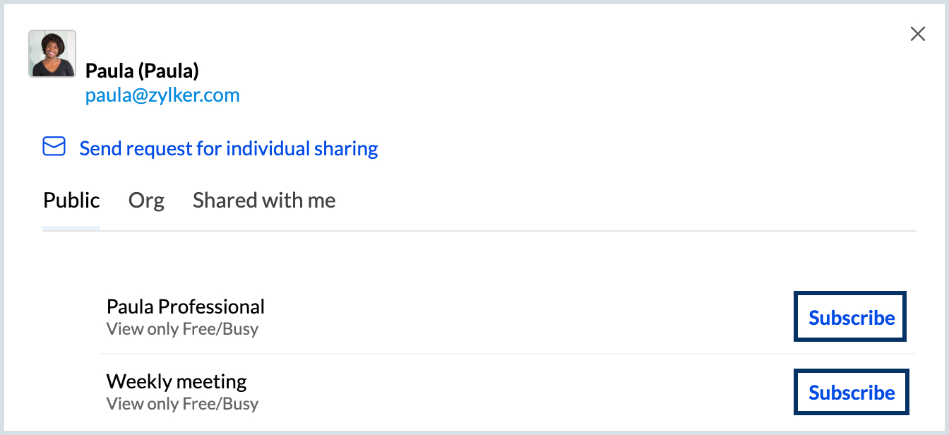Subscribe to the Paula Professional calendar
The image size is (949, 435).
tap(851, 318)
